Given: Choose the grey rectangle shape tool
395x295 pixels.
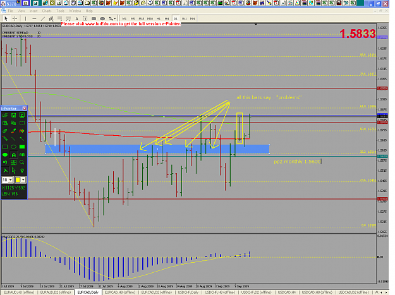Looking at the screenshot, I should click(94, 18).
